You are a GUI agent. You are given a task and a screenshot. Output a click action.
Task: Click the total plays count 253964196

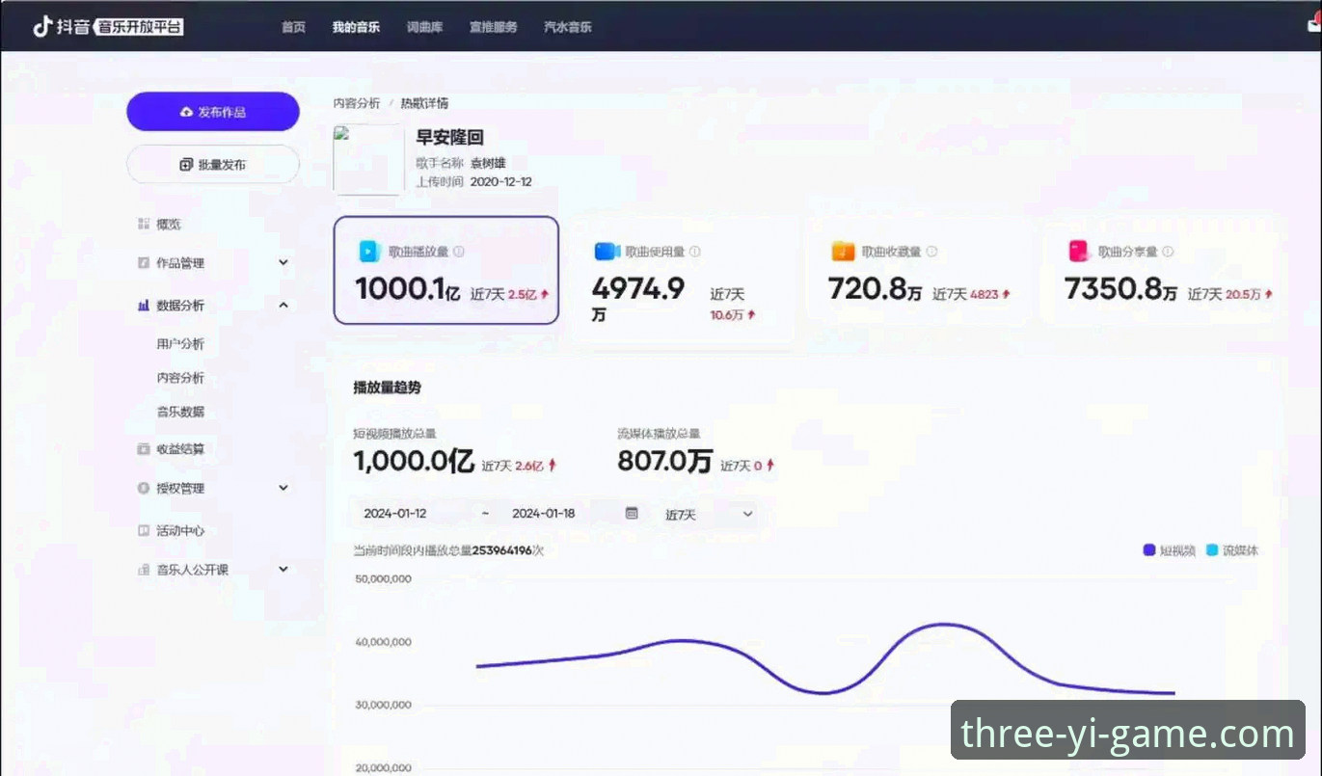tap(502, 550)
